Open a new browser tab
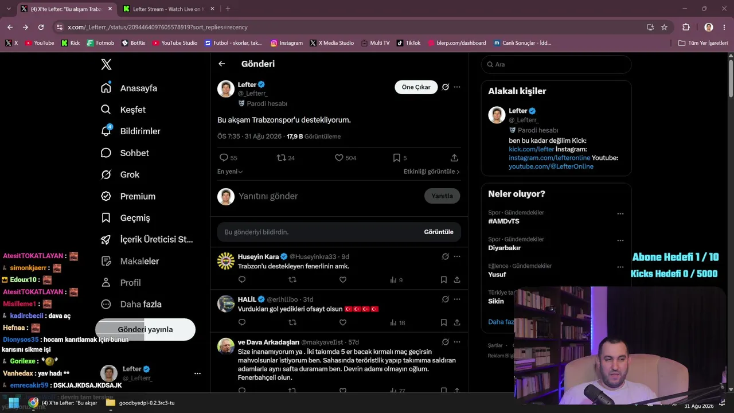The image size is (734, 413). click(x=228, y=9)
